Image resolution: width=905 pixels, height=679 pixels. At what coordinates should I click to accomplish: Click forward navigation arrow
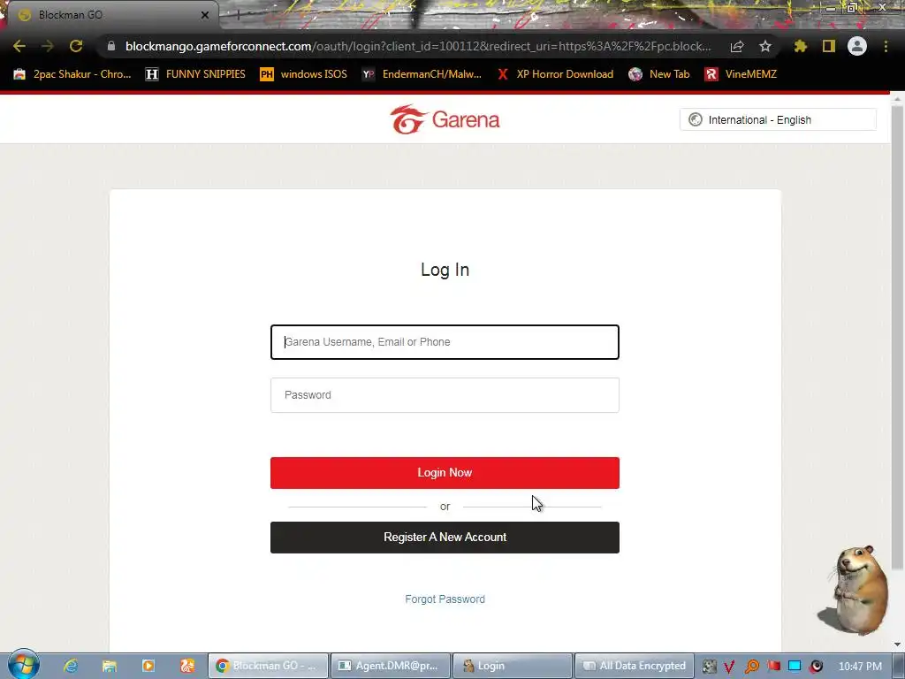pos(48,46)
